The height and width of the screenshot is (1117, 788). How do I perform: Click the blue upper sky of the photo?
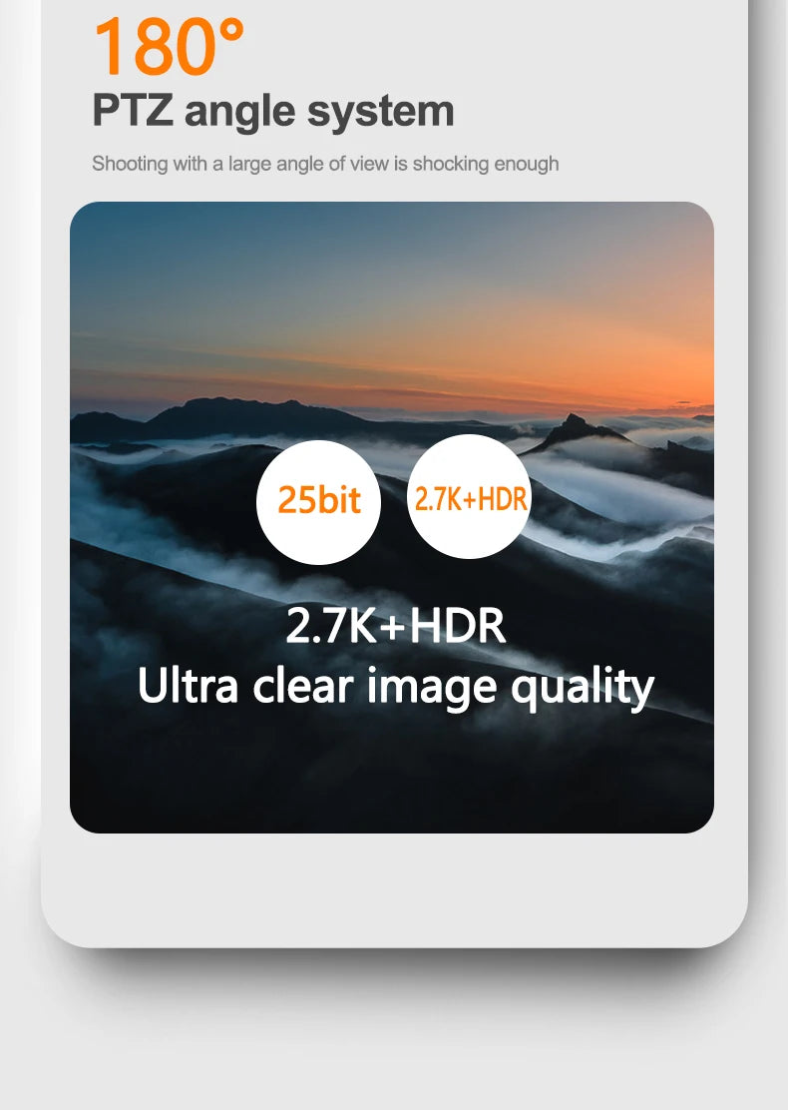pos(284,250)
